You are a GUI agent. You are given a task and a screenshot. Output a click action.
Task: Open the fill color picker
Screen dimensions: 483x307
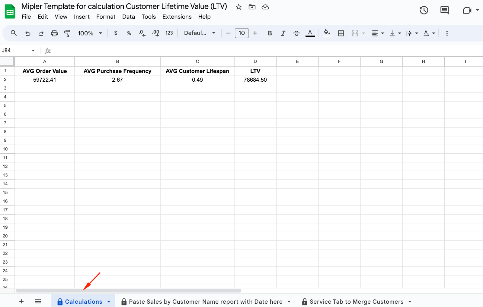(327, 33)
